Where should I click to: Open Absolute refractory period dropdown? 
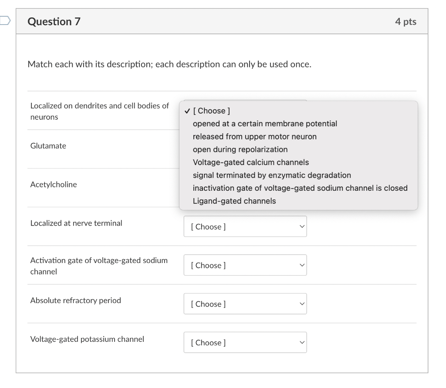pos(245,304)
